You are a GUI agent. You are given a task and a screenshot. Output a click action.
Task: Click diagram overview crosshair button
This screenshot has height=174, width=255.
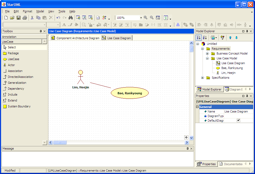click(186, 137)
